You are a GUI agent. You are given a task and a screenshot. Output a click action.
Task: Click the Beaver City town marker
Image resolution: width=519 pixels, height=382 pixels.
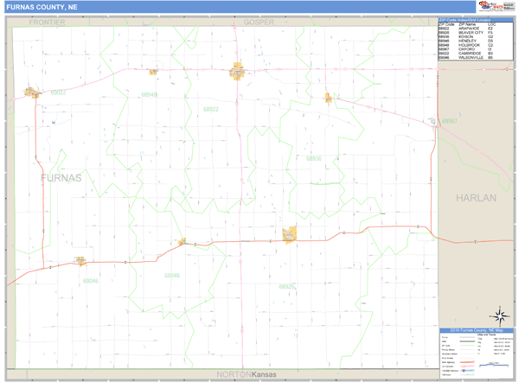point(289,233)
